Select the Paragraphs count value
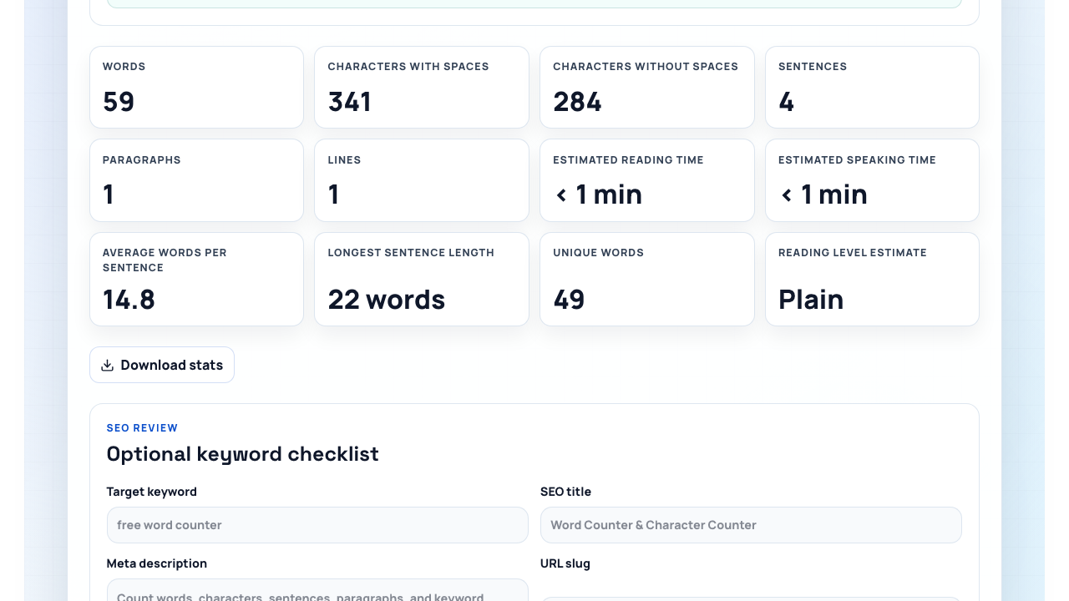The height and width of the screenshot is (601, 1069). [109, 194]
